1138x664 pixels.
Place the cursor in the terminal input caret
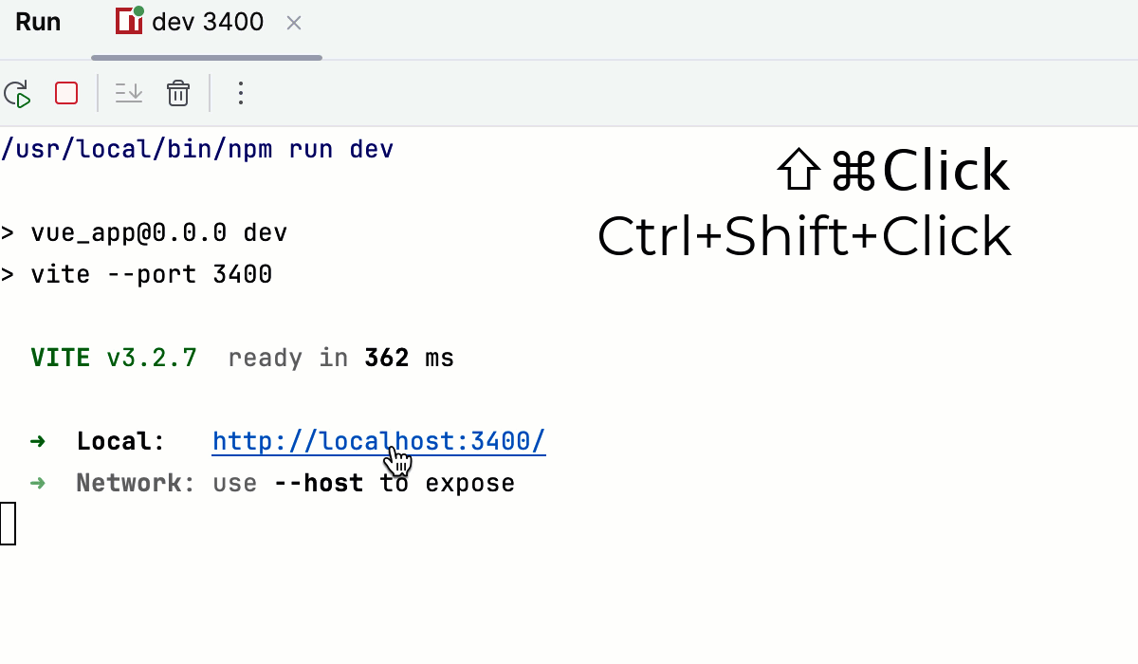click(x=9, y=523)
